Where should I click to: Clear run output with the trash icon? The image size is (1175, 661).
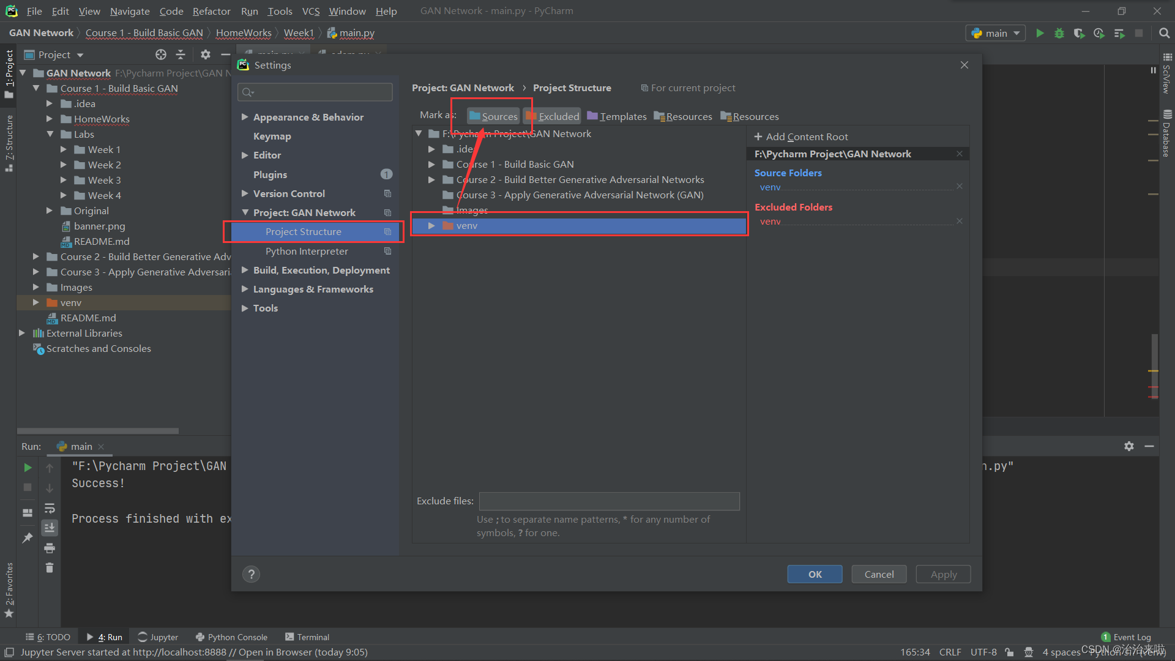[x=50, y=568]
